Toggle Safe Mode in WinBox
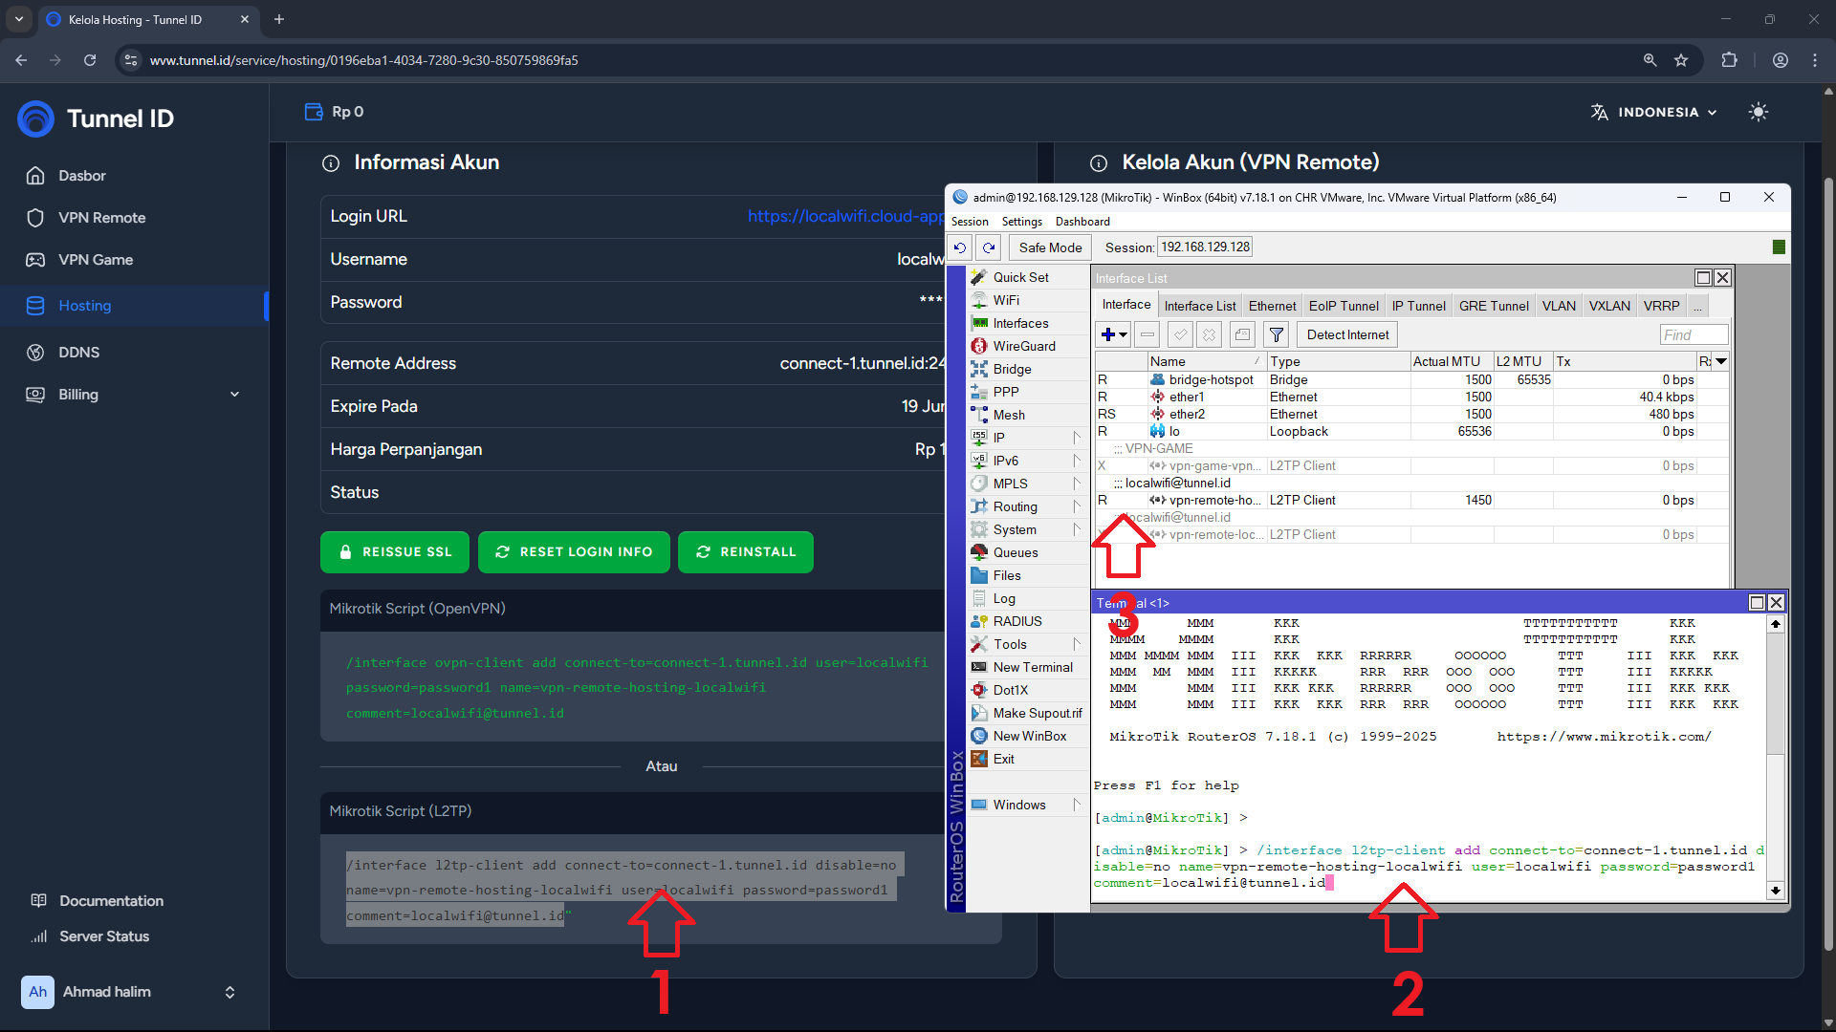Viewport: 1836px width, 1032px height. (x=1050, y=247)
